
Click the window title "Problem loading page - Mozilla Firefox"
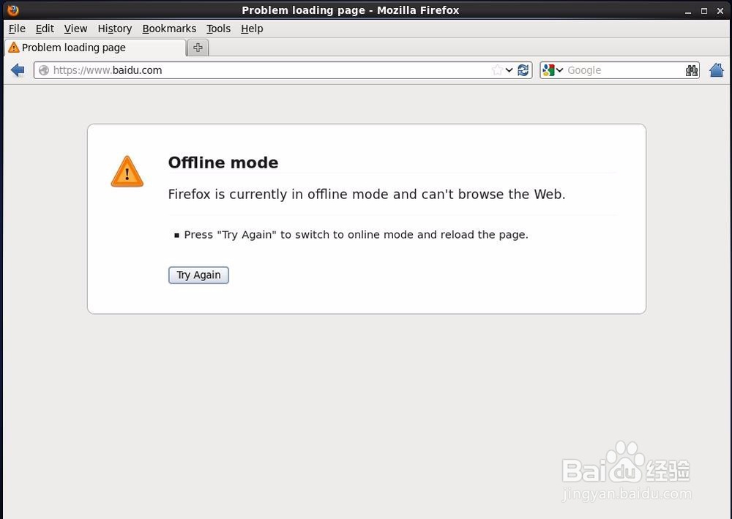click(x=350, y=10)
